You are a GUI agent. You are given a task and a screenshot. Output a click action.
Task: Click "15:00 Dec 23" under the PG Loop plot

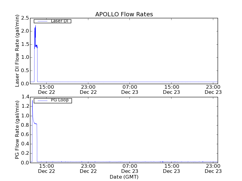pos(172,169)
